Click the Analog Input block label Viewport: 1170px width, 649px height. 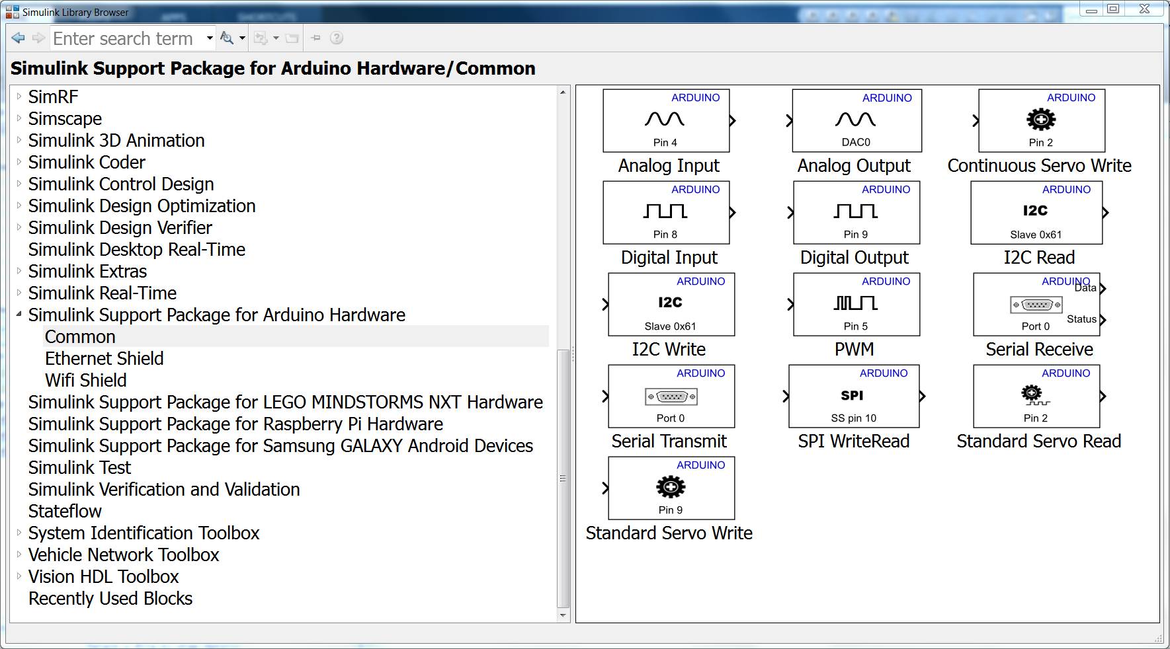669,165
